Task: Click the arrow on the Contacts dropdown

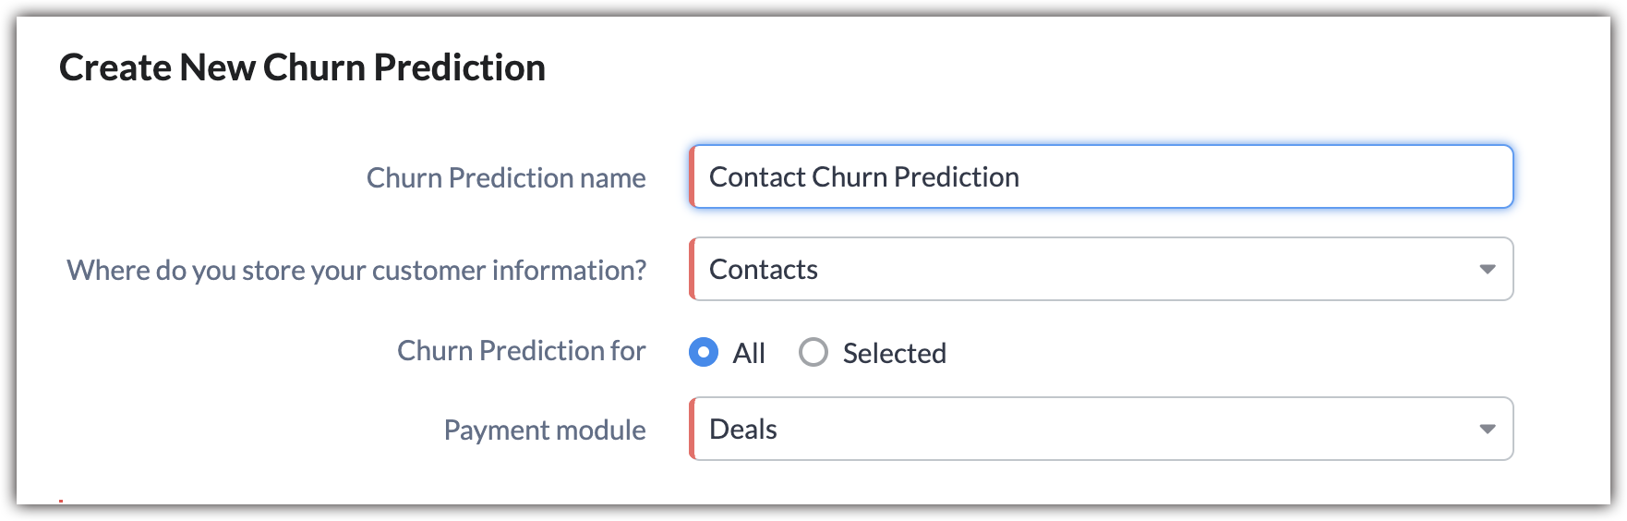Action: [x=1487, y=269]
